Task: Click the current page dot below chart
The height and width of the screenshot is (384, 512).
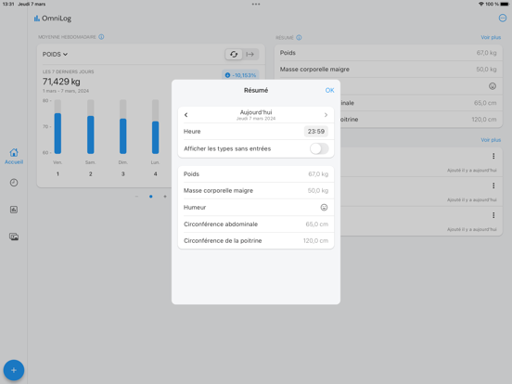Action: 151,197
